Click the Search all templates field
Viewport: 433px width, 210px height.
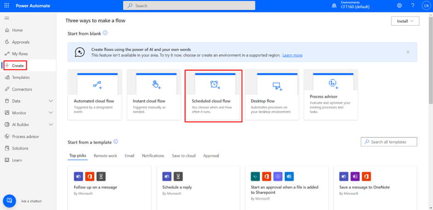pos(389,142)
